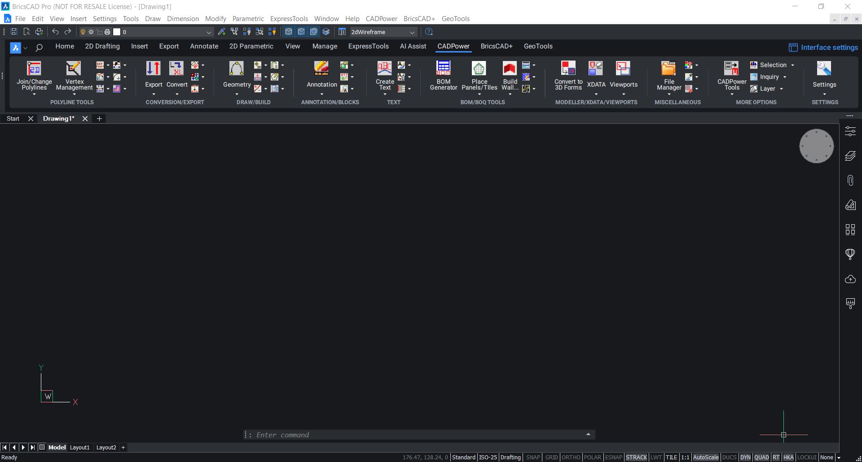Toggle ORTHO mode
This screenshot has width=862, height=462.
(x=571, y=458)
